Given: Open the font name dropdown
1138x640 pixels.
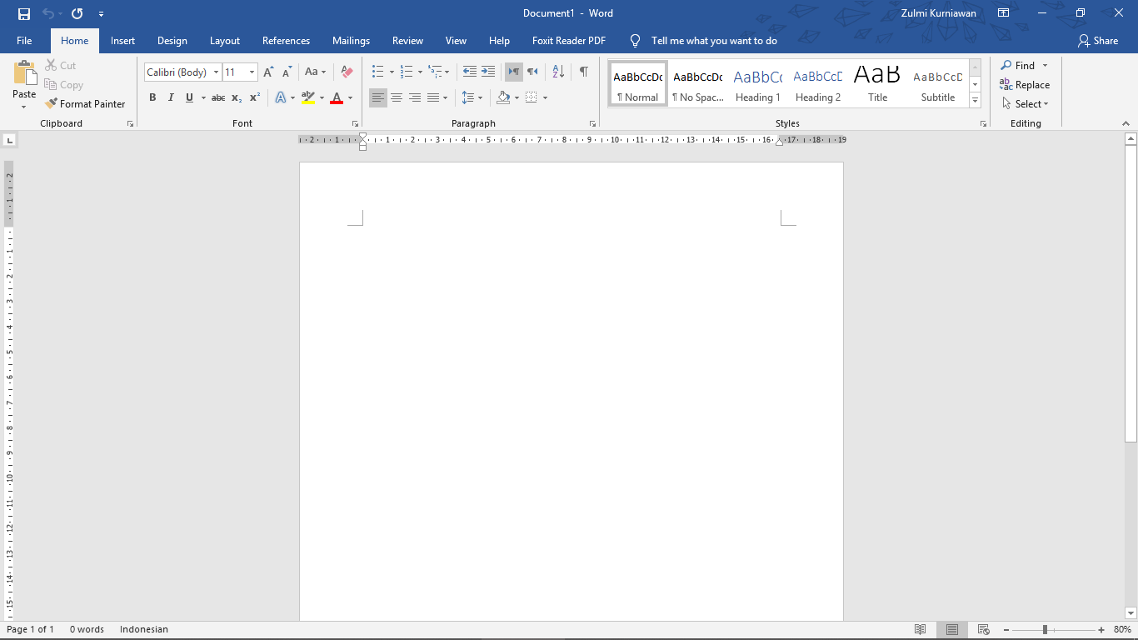Looking at the screenshot, I should pyautogui.click(x=216, y=72).
